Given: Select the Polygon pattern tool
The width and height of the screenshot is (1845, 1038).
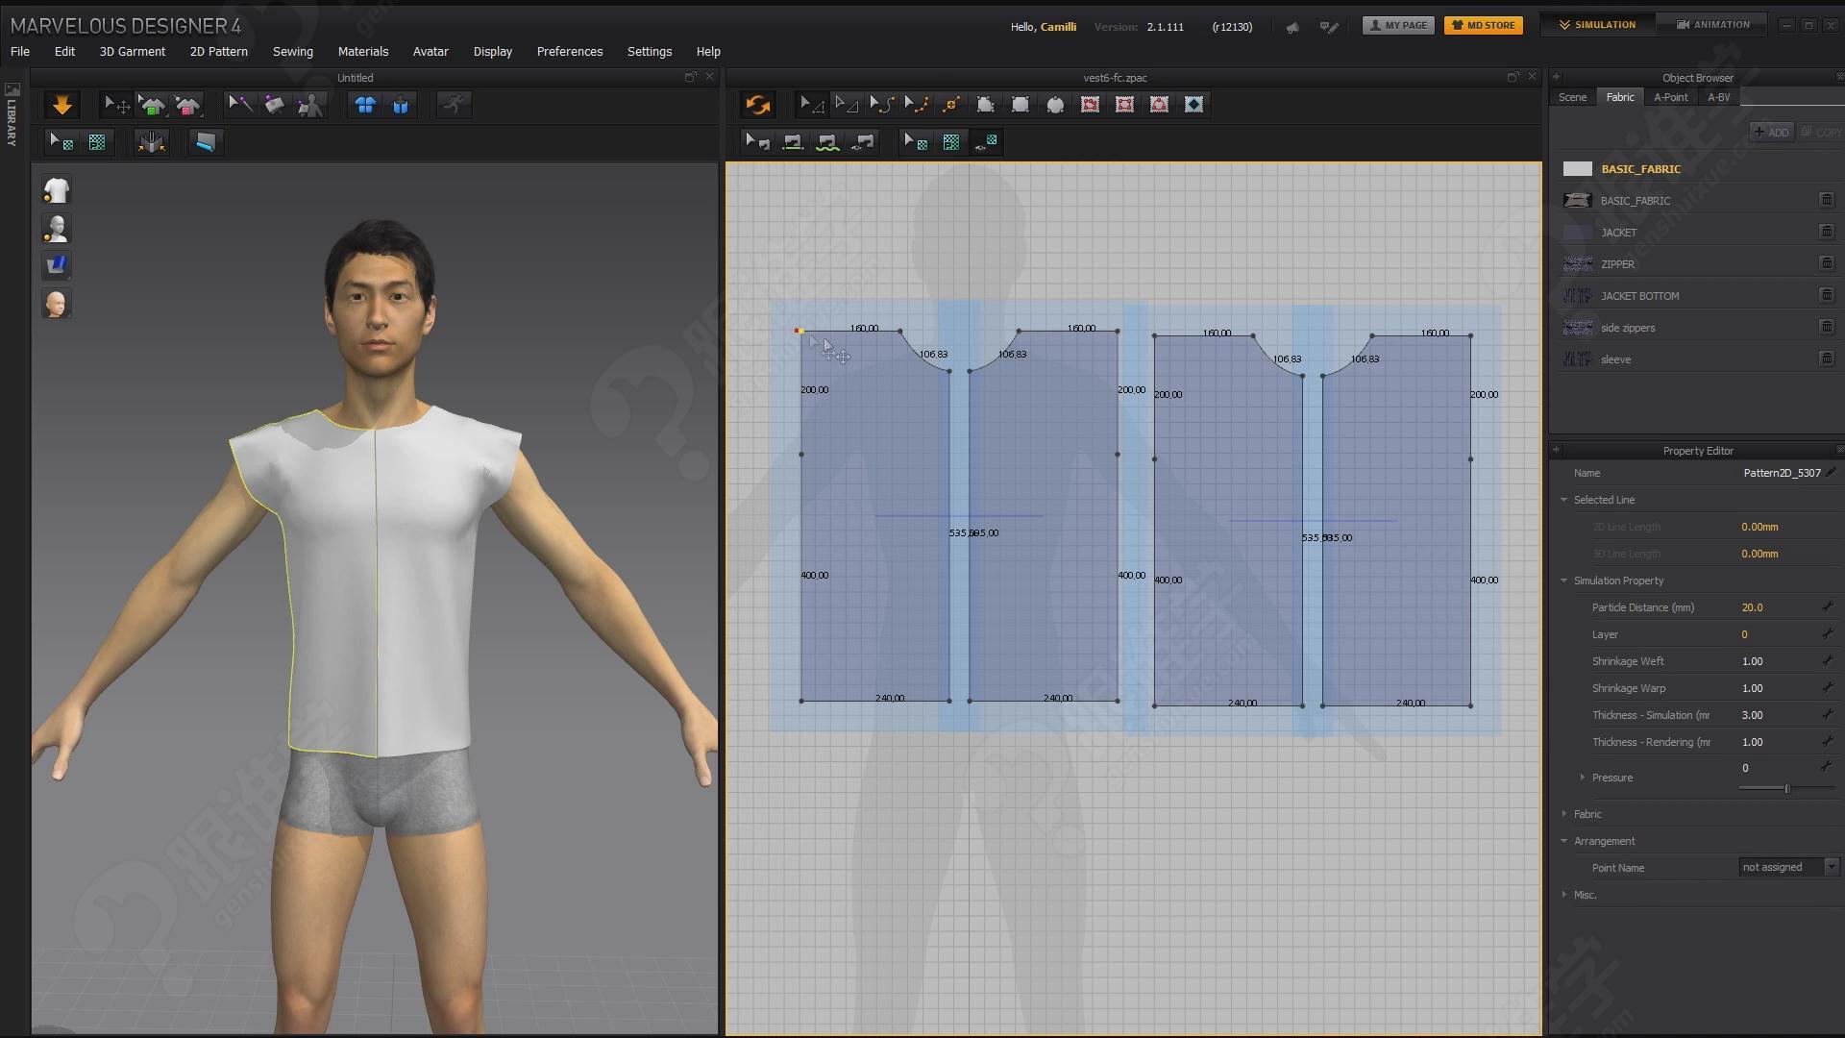Looking at the screenshot, I should [x=986, y=105].
